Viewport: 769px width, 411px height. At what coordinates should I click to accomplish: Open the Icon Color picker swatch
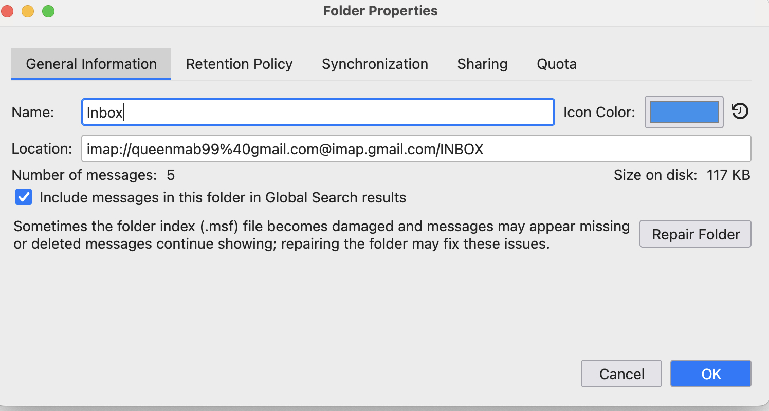coord(684,112)
